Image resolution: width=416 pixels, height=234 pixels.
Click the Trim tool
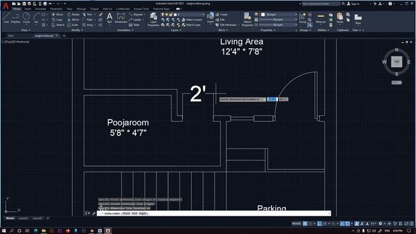coord(88,14)
